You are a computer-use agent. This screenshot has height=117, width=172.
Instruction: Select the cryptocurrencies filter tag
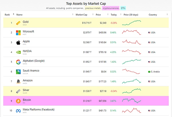click(x=110, y=8)
